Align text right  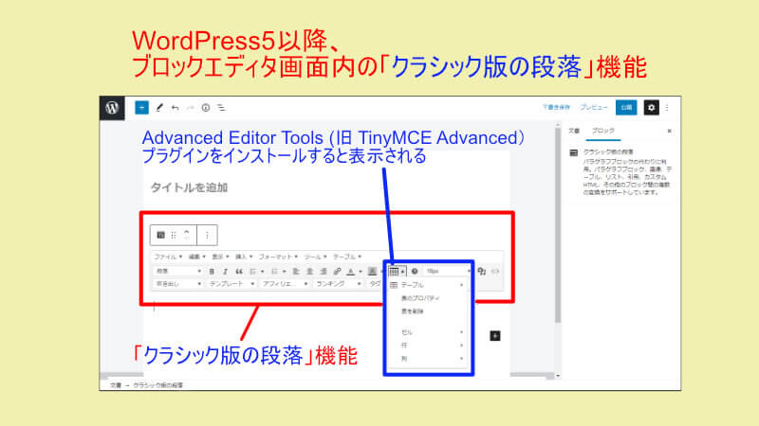pos(324,272)
